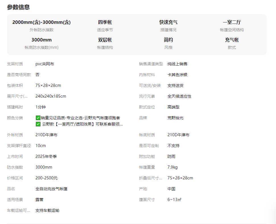Image resolution: width=276 pixels, height=224 pixels.
Task: Select the 四季帐 season highlight
Action: (x=105, y=22)
